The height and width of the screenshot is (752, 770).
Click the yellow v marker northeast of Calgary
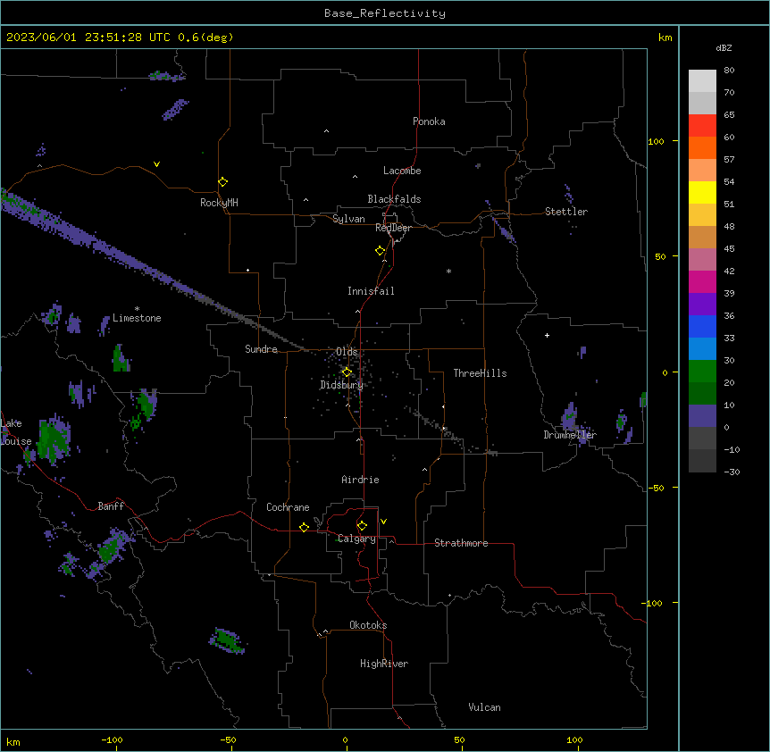point(383,522)
